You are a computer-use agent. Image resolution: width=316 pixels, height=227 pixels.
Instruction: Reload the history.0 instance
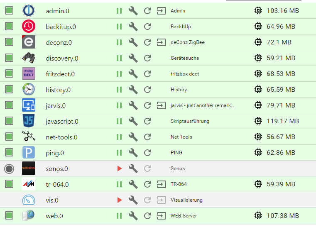pyautogui.click(x=147, y=90)
